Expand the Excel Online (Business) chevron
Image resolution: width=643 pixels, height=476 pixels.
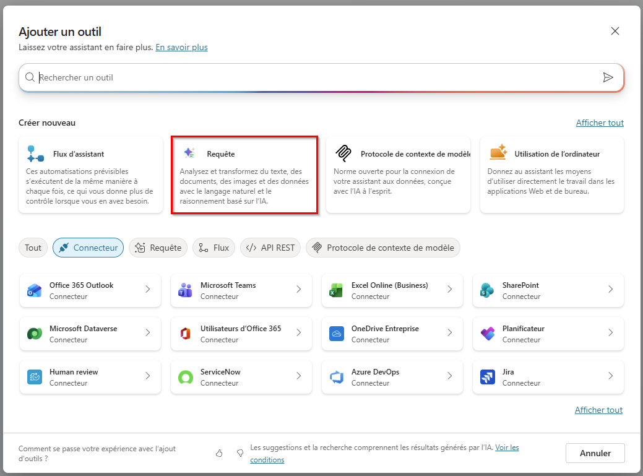[x=450, y=289]
